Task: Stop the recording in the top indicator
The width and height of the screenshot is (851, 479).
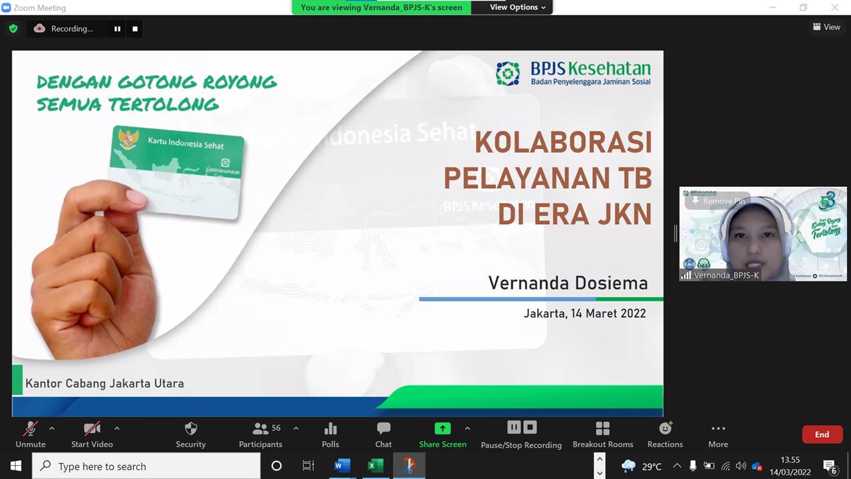Action: pos(135,29)
